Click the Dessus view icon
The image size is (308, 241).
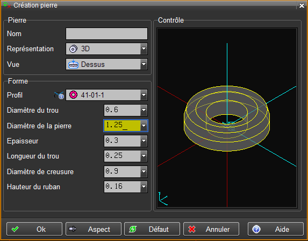coord(73,64)
